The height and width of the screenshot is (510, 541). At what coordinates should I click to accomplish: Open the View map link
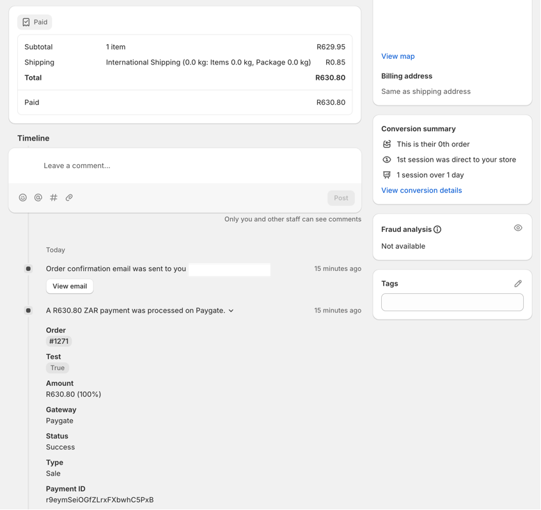coord(398,56)
